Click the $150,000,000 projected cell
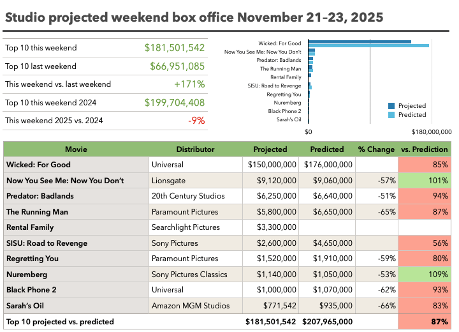 pos(272,165)
